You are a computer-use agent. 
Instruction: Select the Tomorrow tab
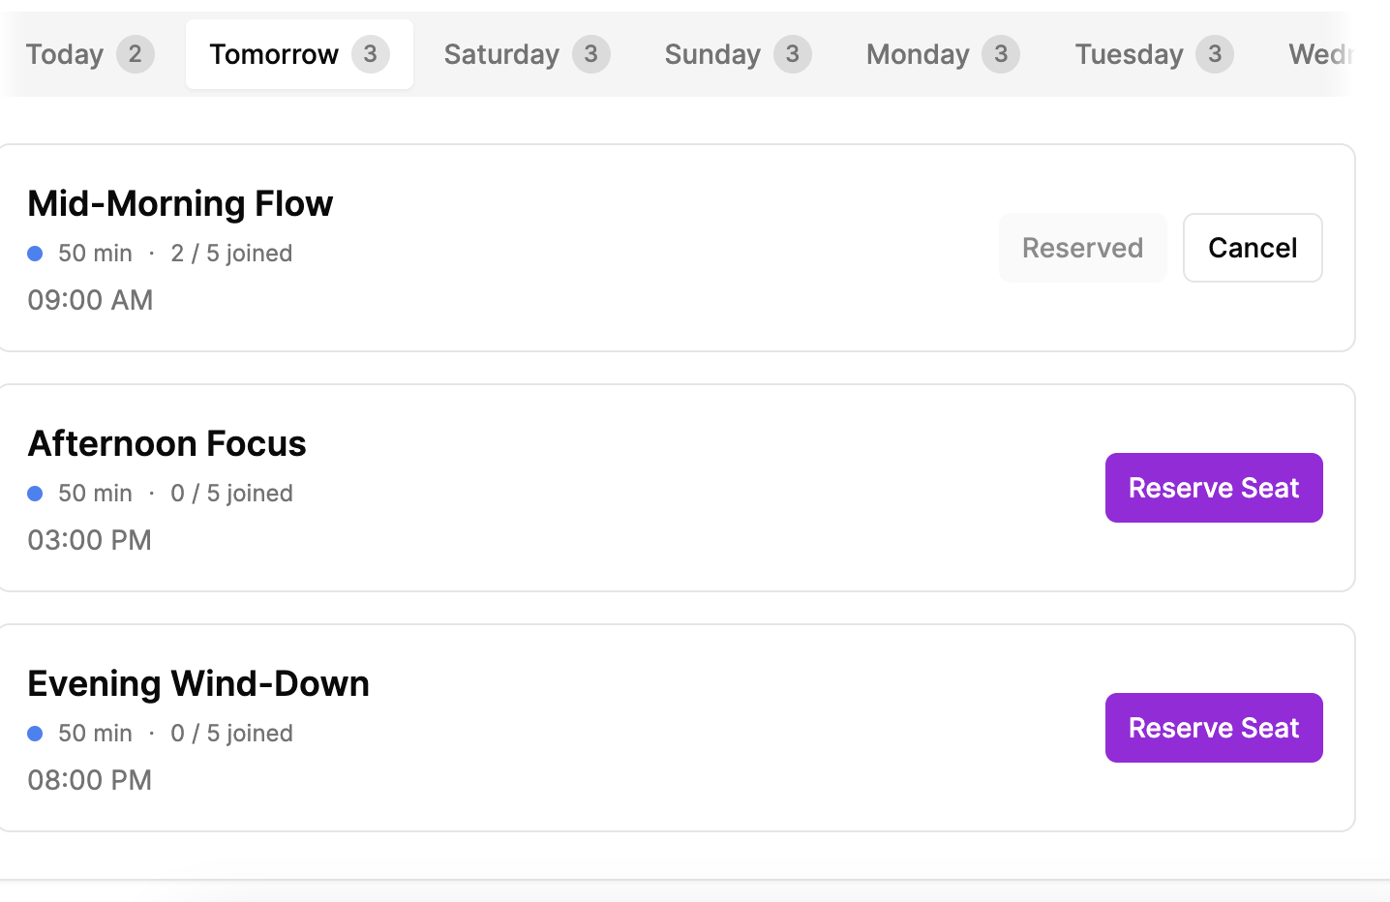tap(299, 54)
